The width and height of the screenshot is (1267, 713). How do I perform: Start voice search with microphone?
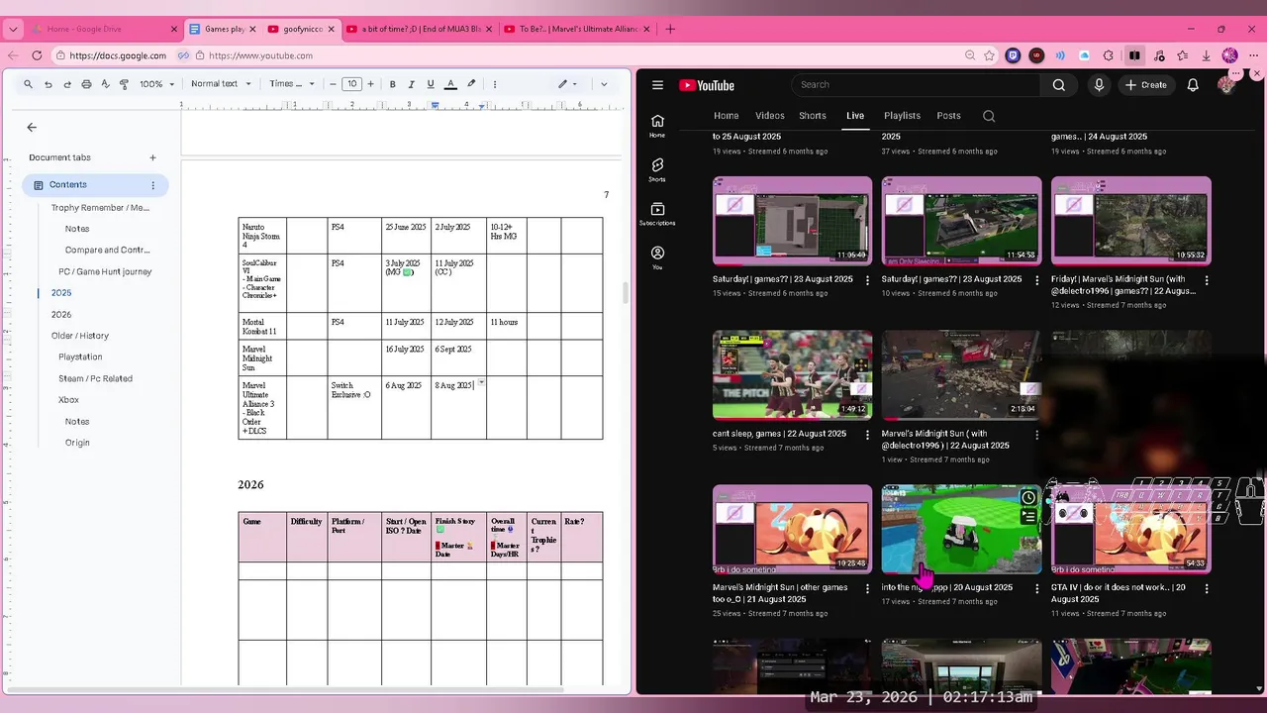pyautogui.click(x=1099, y=85)
